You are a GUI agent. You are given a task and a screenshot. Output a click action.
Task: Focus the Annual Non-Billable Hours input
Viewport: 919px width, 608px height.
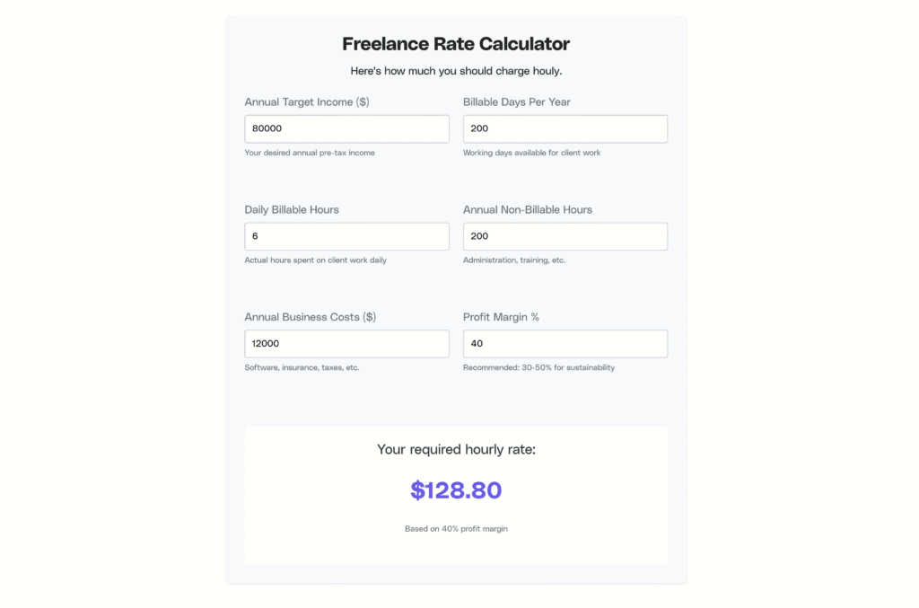[x=565, y=236]
